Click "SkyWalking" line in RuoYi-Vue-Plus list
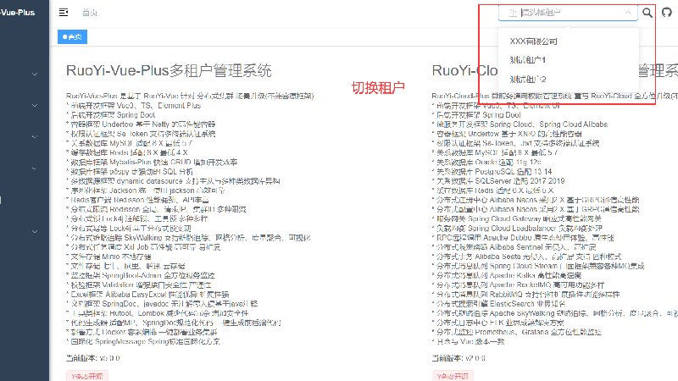Screen dimensions: 678x381 tap(188, 238)
